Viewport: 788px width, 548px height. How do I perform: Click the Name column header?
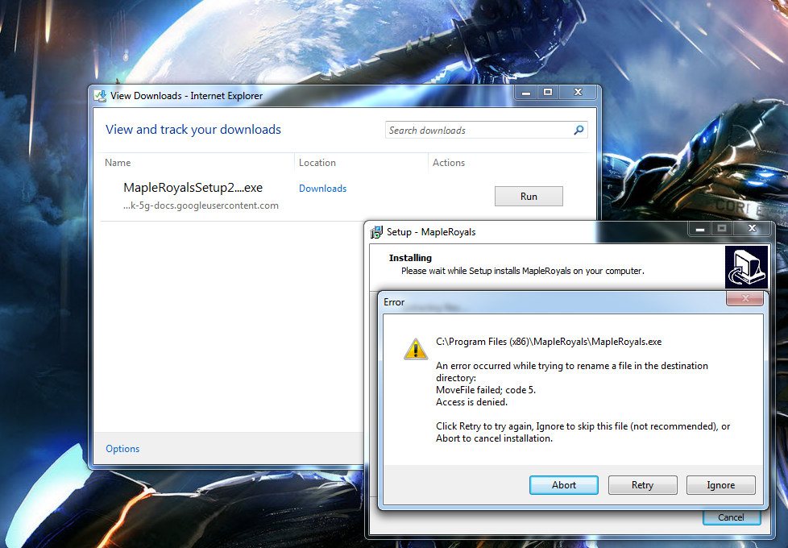[x=118, y=163]
